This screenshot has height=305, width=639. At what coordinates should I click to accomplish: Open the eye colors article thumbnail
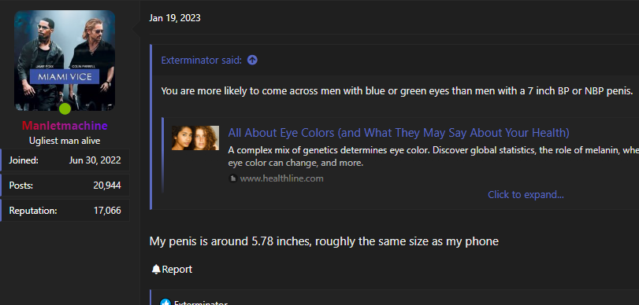coord(195,138)
